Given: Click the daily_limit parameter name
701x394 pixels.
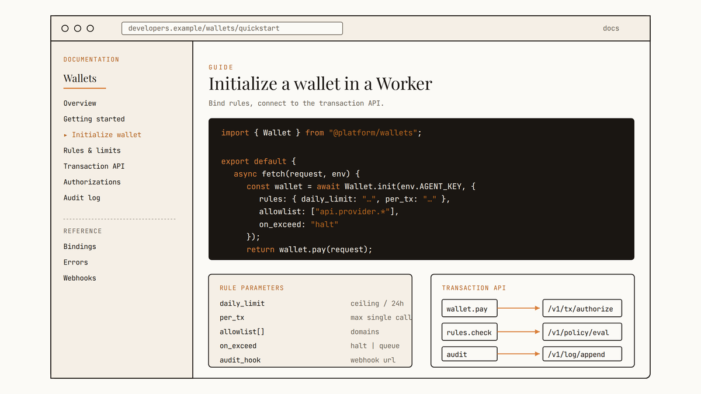Looking at the screenshot, I should pos(242,304).
